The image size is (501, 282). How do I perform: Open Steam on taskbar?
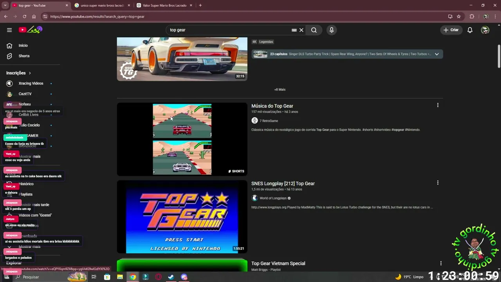(171, 277)
